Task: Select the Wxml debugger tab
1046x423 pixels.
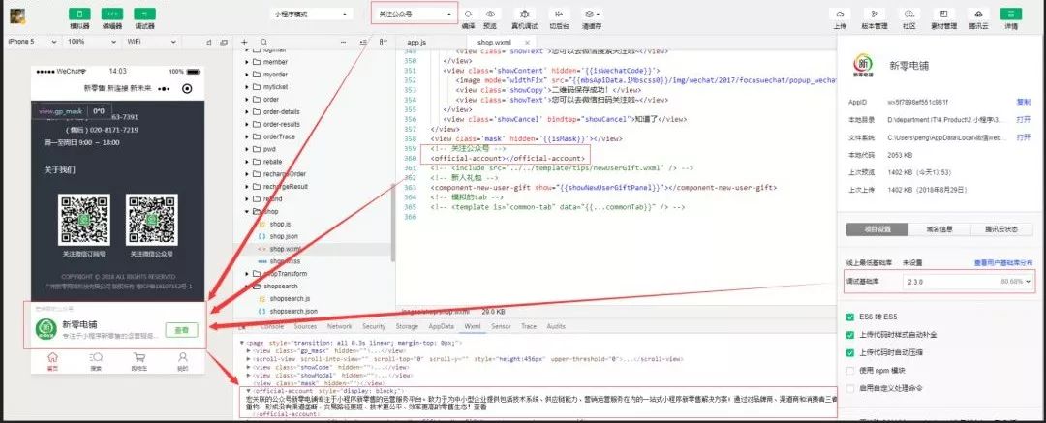Action: coord(473,326)
